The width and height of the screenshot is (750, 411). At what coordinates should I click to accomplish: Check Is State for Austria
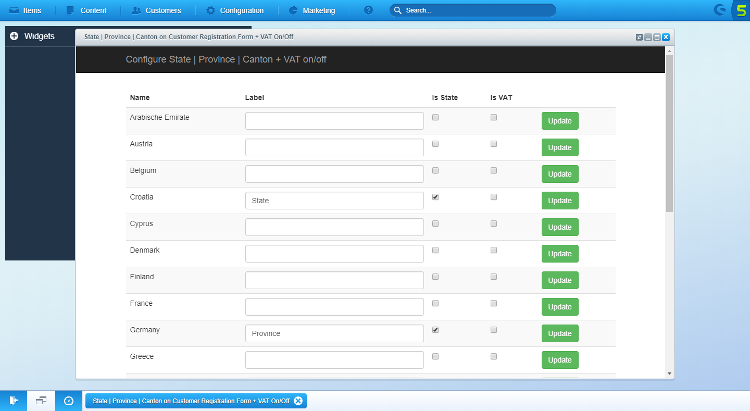(x=435, y=144)
